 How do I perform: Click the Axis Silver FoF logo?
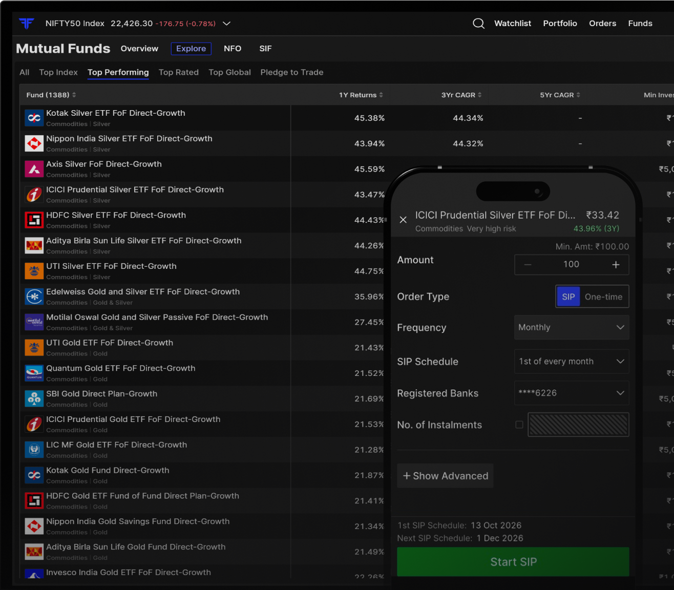34,169
